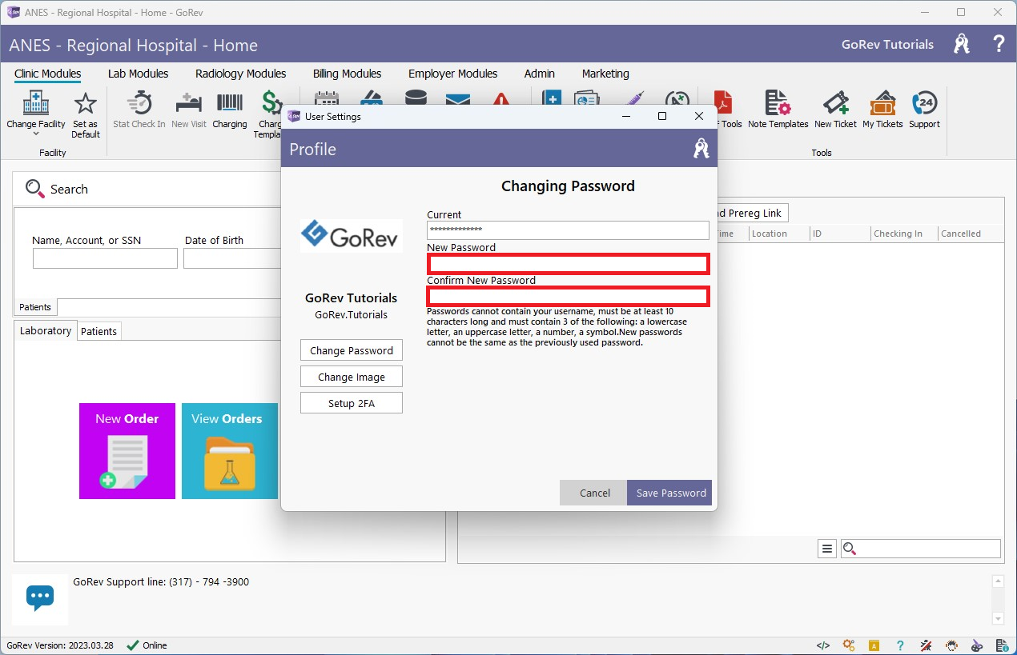Click the keys icon in the Profile banner
The height and width of the screenshot is (655, 1017).
click(701, 149)
